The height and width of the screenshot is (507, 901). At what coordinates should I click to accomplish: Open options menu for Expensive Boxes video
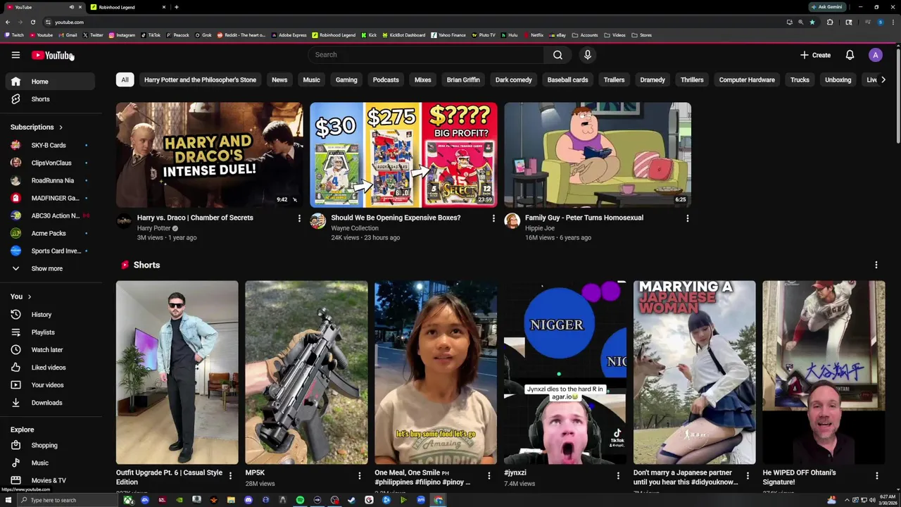click(x=493, y=218)
